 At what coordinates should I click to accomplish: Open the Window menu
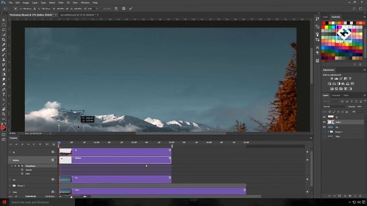pyautogui.click(x=85, y=2)
